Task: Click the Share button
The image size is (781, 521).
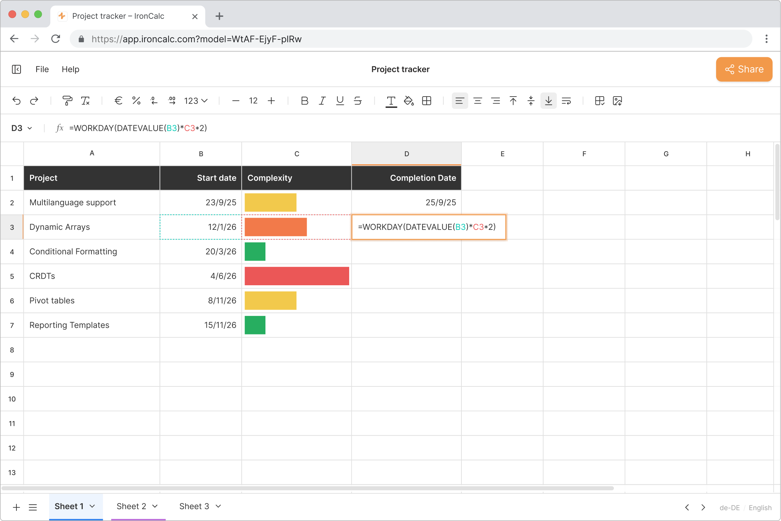Action: tap(744, 69)
